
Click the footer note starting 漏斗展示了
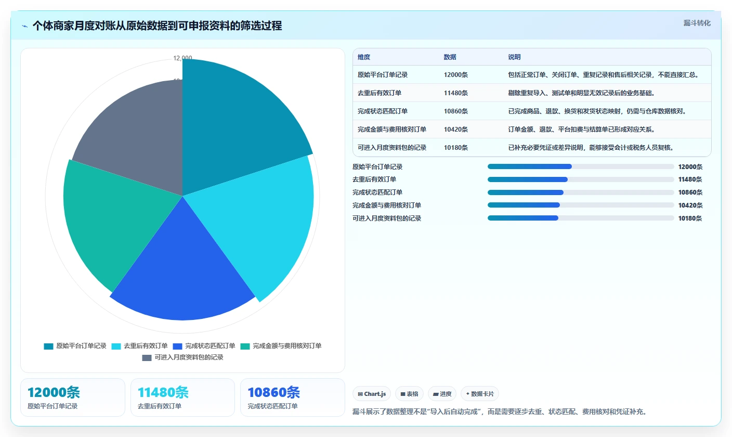tap(500, 412)
